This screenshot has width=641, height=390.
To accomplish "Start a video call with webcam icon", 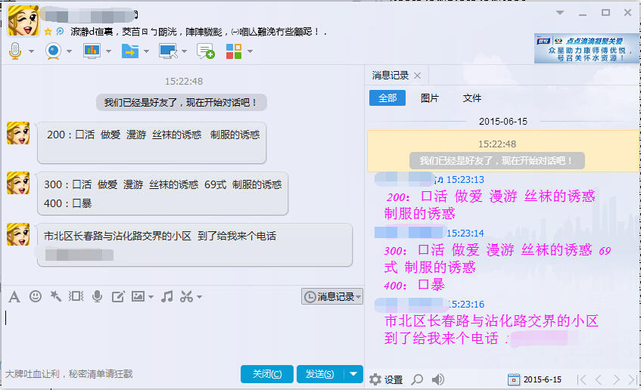I will tap(53, 51).
